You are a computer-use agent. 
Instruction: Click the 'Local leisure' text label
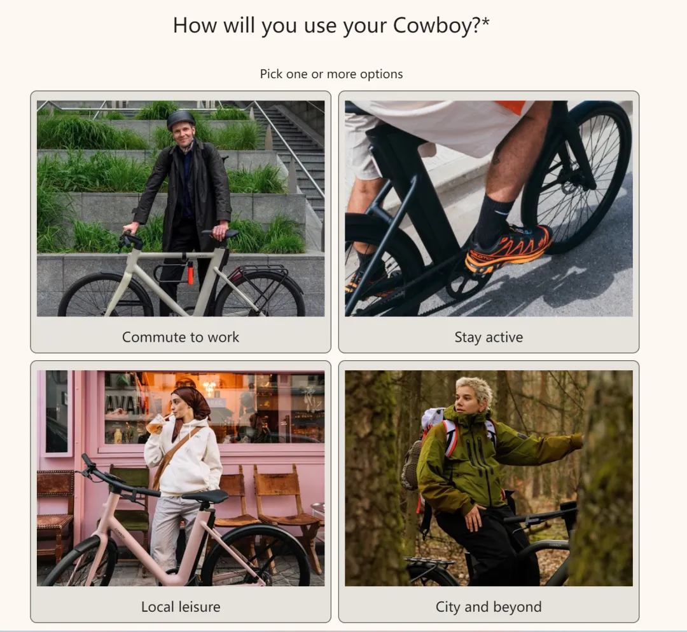(x=181, y=607)
